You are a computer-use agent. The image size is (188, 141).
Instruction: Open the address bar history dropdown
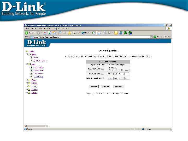[x=151, y=37]
